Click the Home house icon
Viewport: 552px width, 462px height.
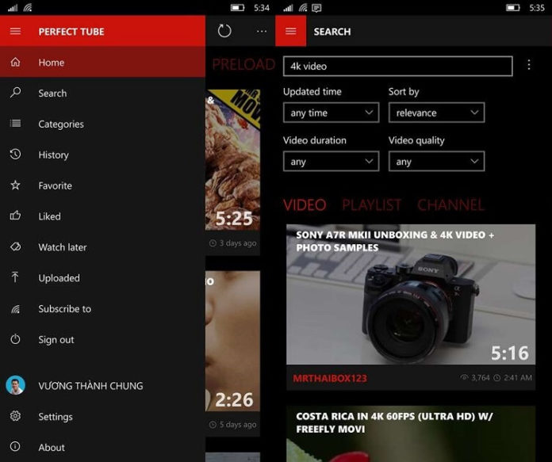coord(15,63)
